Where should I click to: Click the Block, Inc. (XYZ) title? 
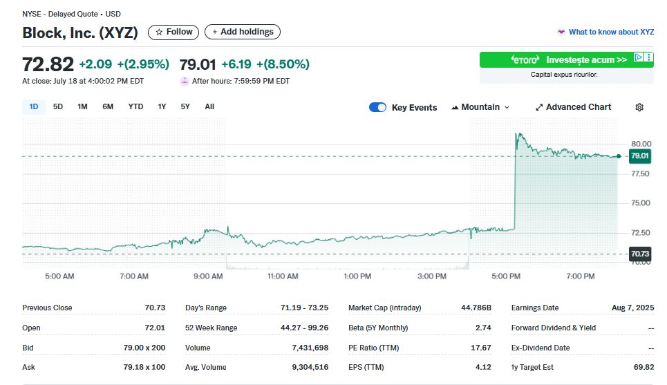80,32
